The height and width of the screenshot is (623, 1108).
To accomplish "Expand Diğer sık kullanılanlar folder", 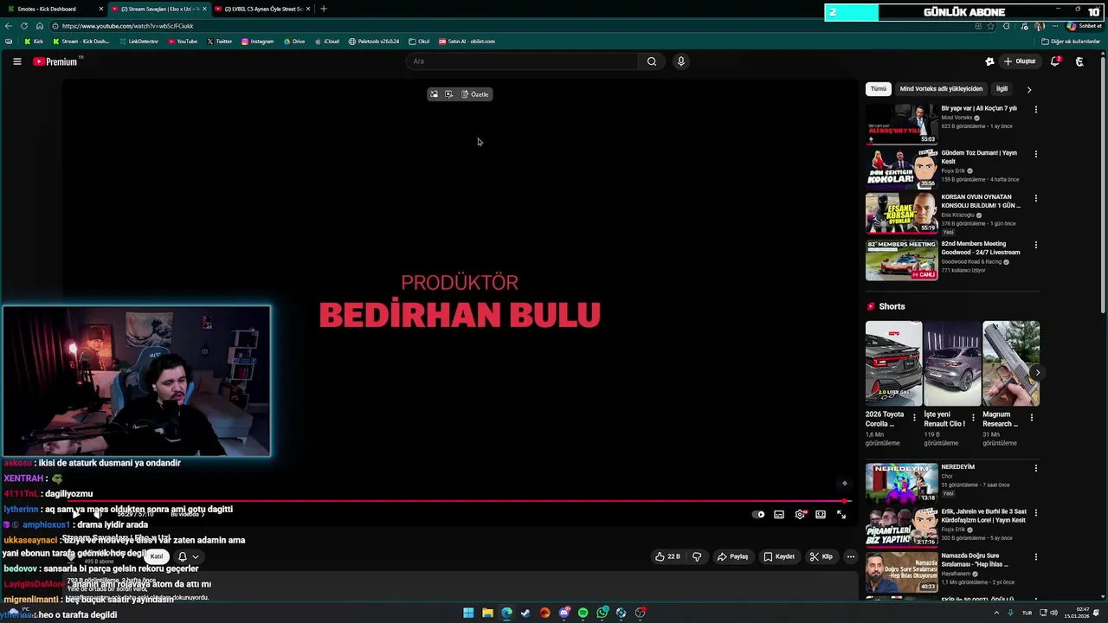I will coord(1070,42).
